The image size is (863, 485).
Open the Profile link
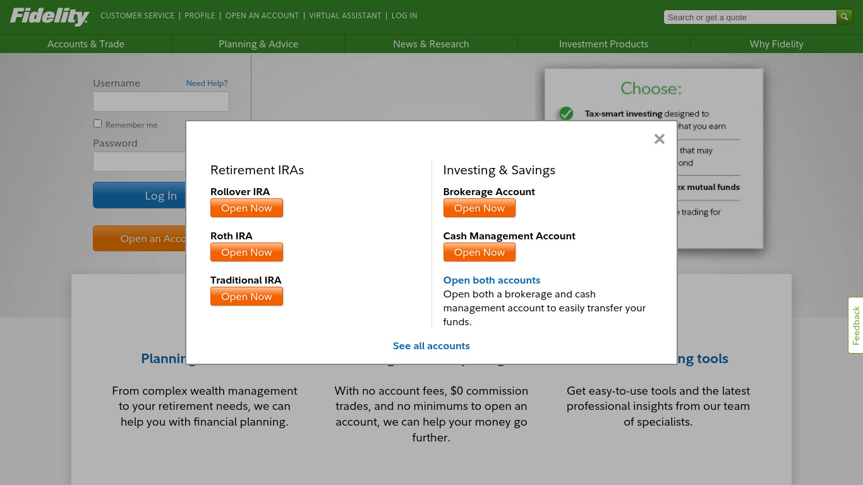200,16
